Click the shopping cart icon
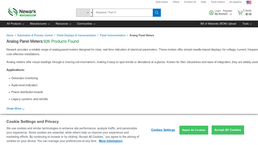 (x=240, y=13)
